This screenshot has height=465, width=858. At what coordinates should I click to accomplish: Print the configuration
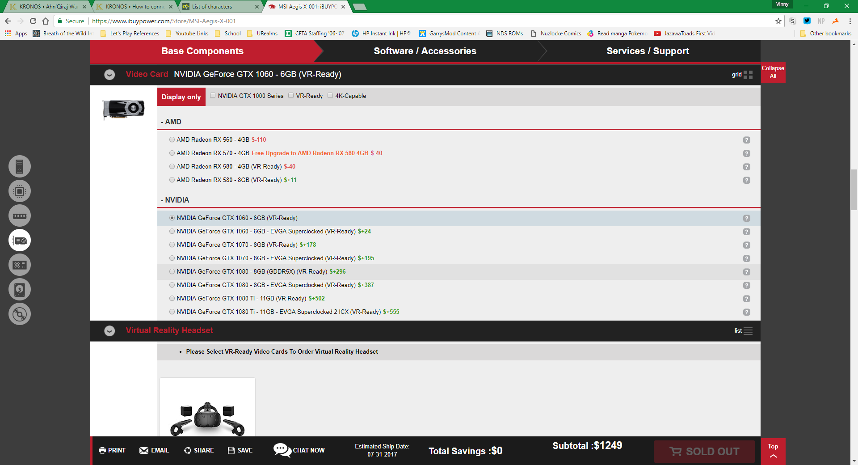(x=112, y=450)
